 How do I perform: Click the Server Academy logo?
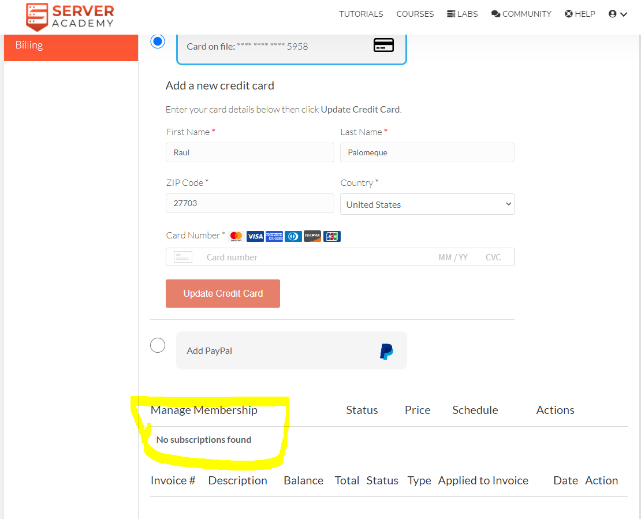tap(70, 16)
